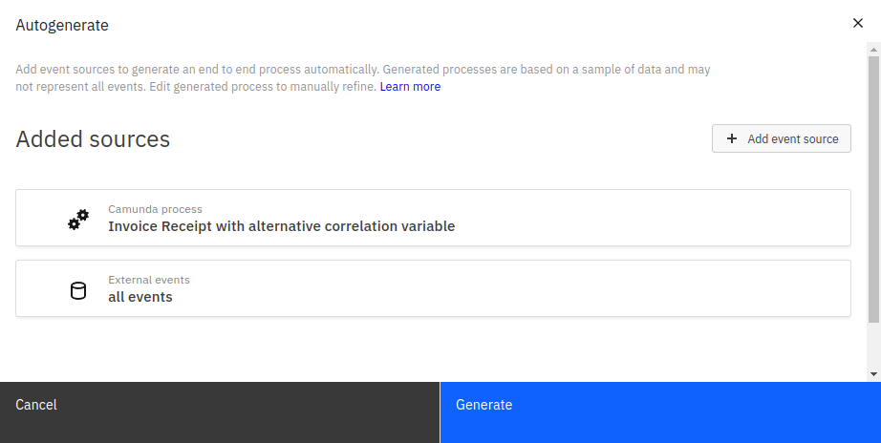Click empty space in the Camunda process card
Viewport: 881px width, 443px height.
click(x=650, y=218)
